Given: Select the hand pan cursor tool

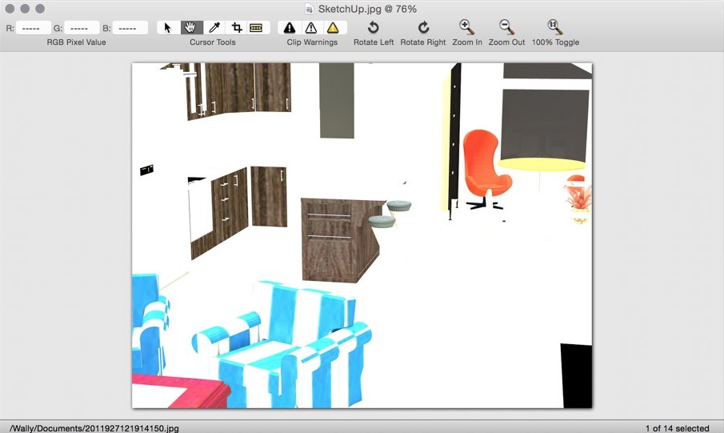Looking at the screenshot, I should [x=190, y=28].
